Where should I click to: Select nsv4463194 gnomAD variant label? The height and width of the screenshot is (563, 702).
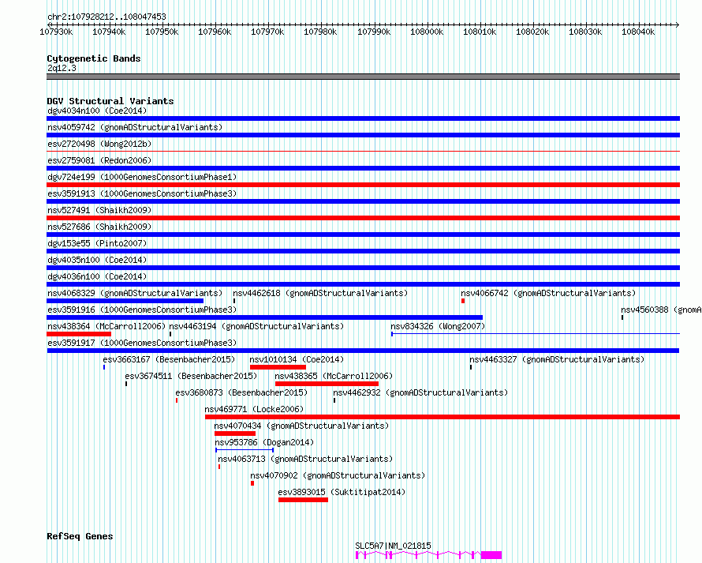tap(256, 326)
